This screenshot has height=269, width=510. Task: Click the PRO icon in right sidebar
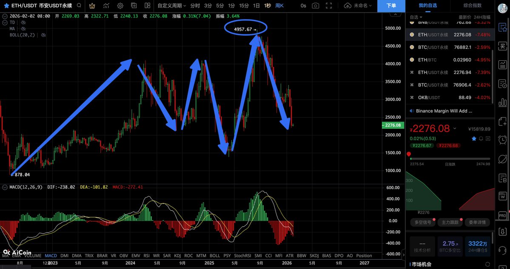click(502, 216)
